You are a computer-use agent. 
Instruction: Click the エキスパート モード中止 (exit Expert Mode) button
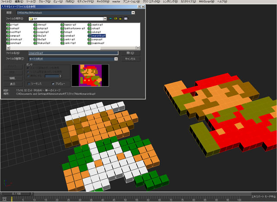click(264, 196)
